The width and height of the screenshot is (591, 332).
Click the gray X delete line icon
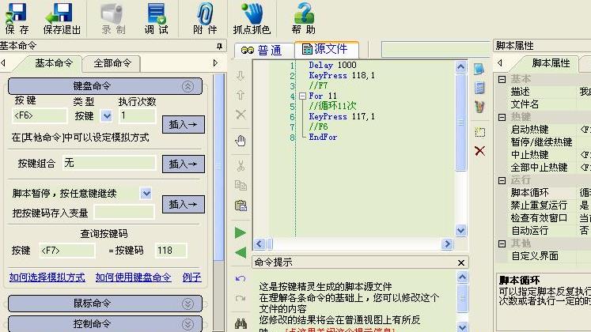241,114
